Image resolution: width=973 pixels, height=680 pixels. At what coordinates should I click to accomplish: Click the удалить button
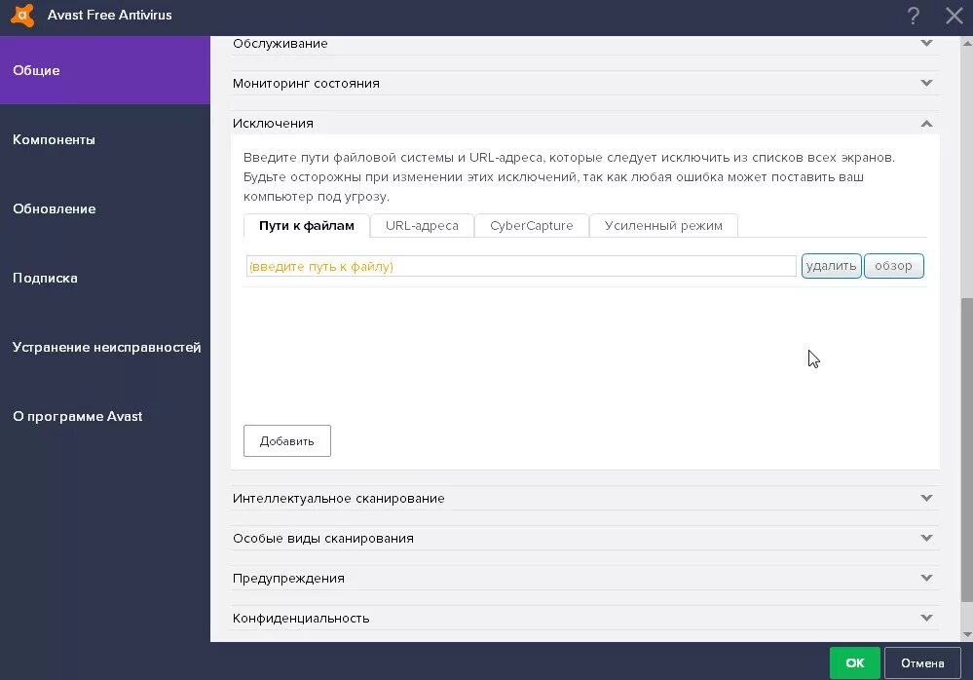(x=831, y=266)
